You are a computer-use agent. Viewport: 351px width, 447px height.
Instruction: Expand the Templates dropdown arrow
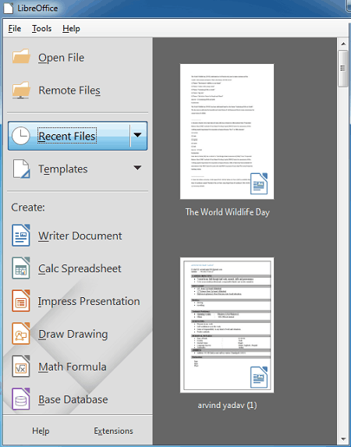pyautogui.click(x=138, y=168)
